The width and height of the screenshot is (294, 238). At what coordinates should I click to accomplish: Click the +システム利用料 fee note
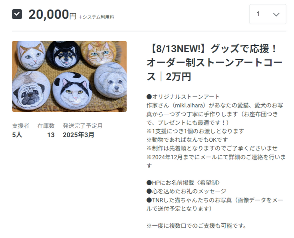96,17
